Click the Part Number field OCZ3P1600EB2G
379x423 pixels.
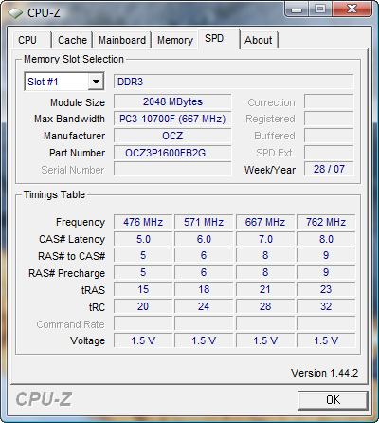(172, 153)
